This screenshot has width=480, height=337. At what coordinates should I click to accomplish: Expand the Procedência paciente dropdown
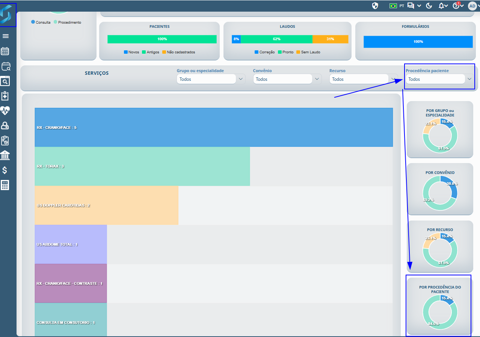click(440, 79)
